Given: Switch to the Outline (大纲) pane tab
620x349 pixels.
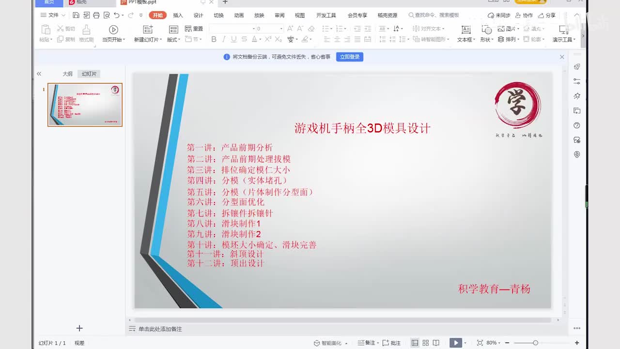Looking at the screenshot, I should pos(67,74).
